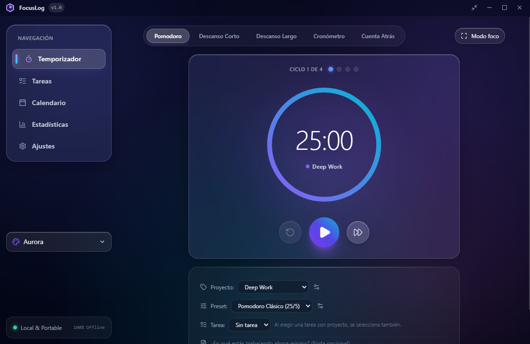Open the Aurora theme dropdown
This screenshot has height=344, width=530.
tap(59, 242)
